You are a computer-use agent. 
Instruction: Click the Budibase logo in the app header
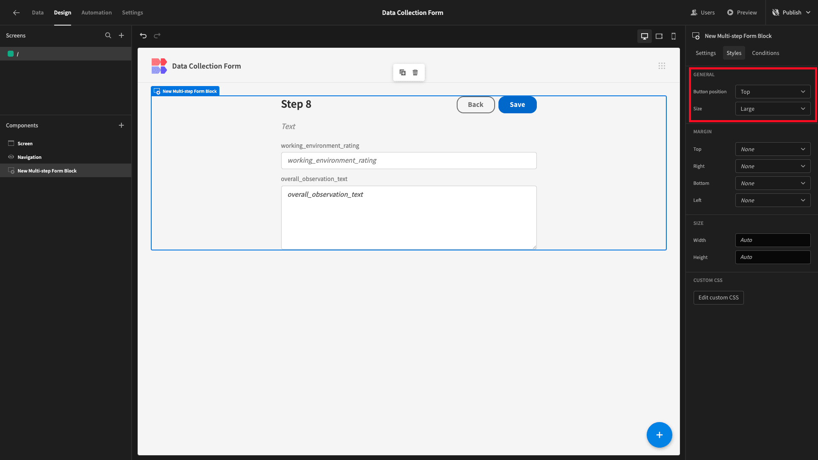159,66
